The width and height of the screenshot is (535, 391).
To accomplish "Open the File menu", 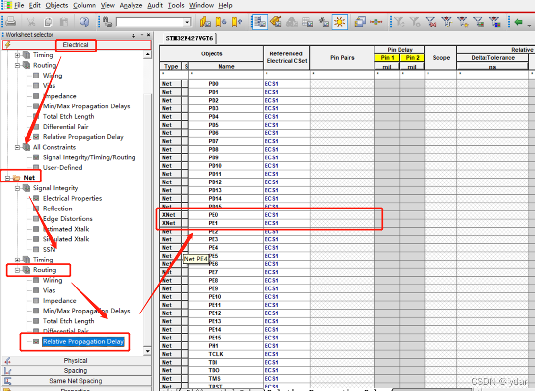I will (19, 5).
